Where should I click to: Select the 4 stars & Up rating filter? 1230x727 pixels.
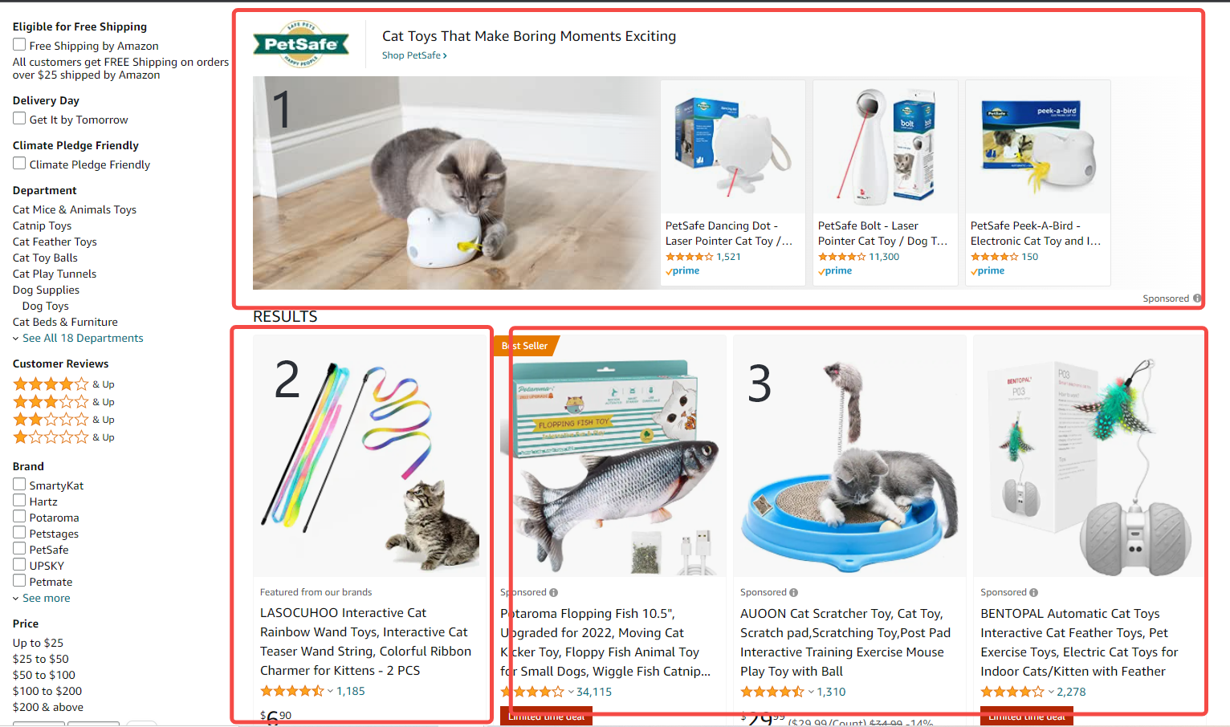click(x=63, y=384)
